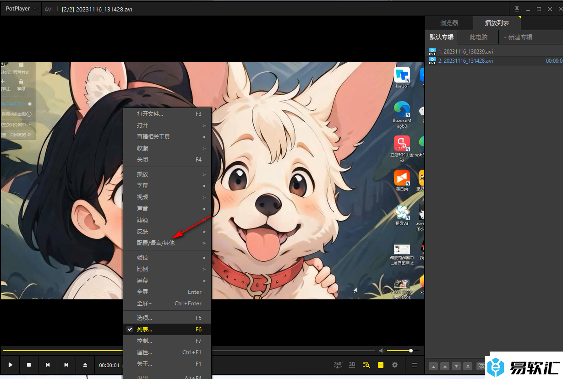Open the playlist search icon
This screenshot has height=379, width=563.
(x=366, y=365)
